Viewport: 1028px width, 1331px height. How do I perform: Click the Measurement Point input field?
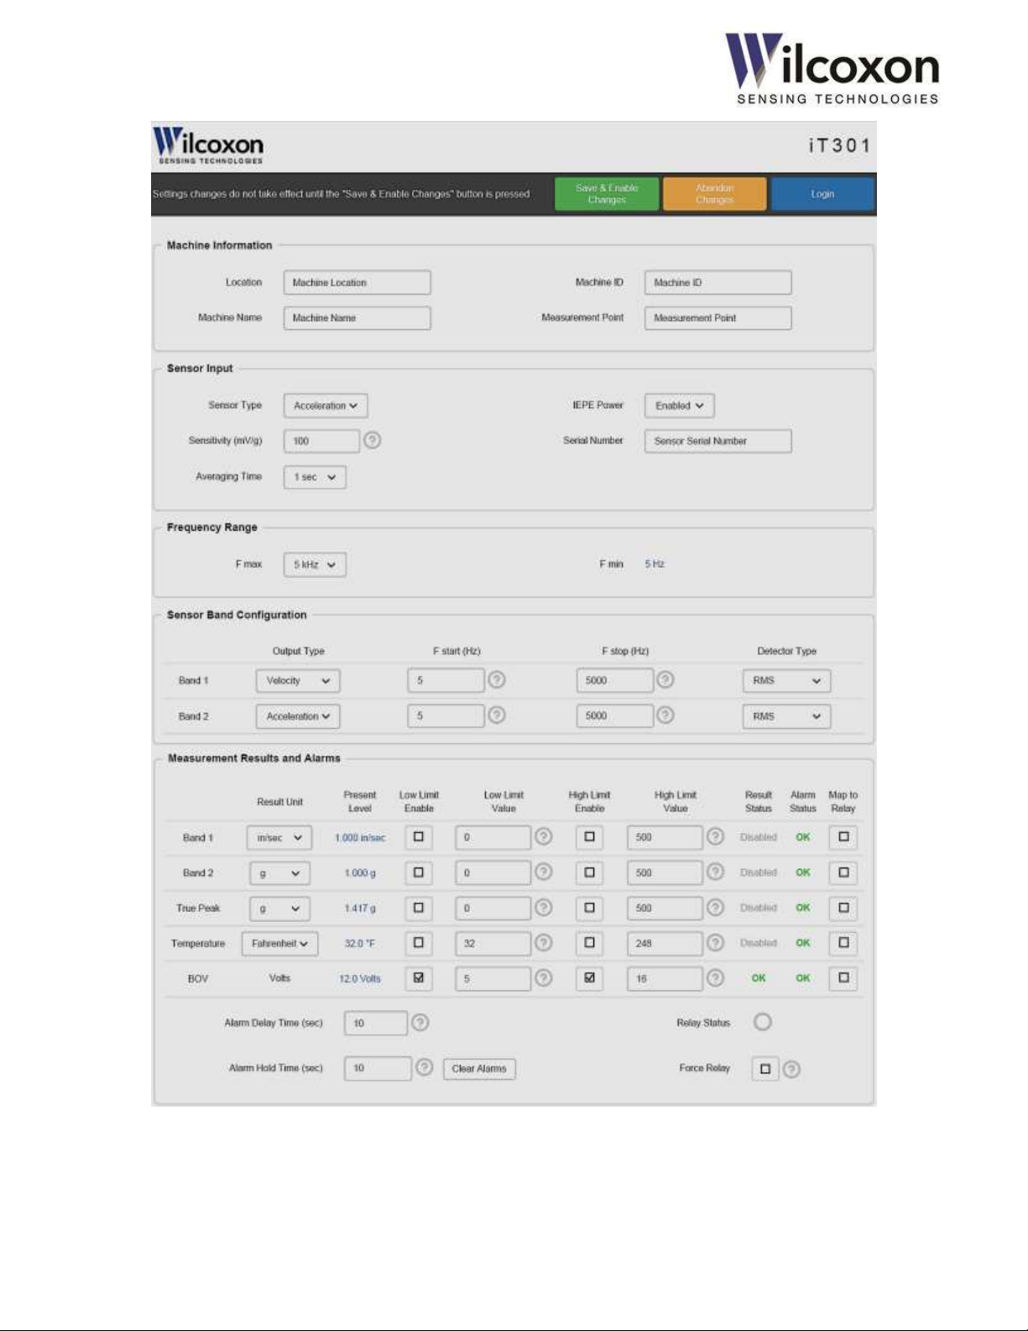pyautogui.click(x=718, y=318)
